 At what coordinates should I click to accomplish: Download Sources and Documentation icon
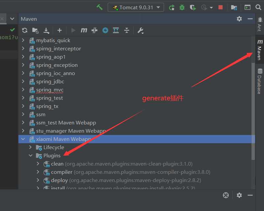tap(46, 31)
